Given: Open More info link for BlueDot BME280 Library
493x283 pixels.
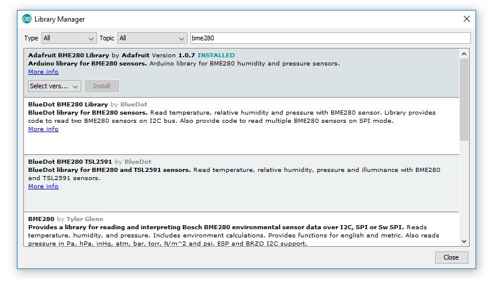Looking at the screenshot, I should [43, 129].
